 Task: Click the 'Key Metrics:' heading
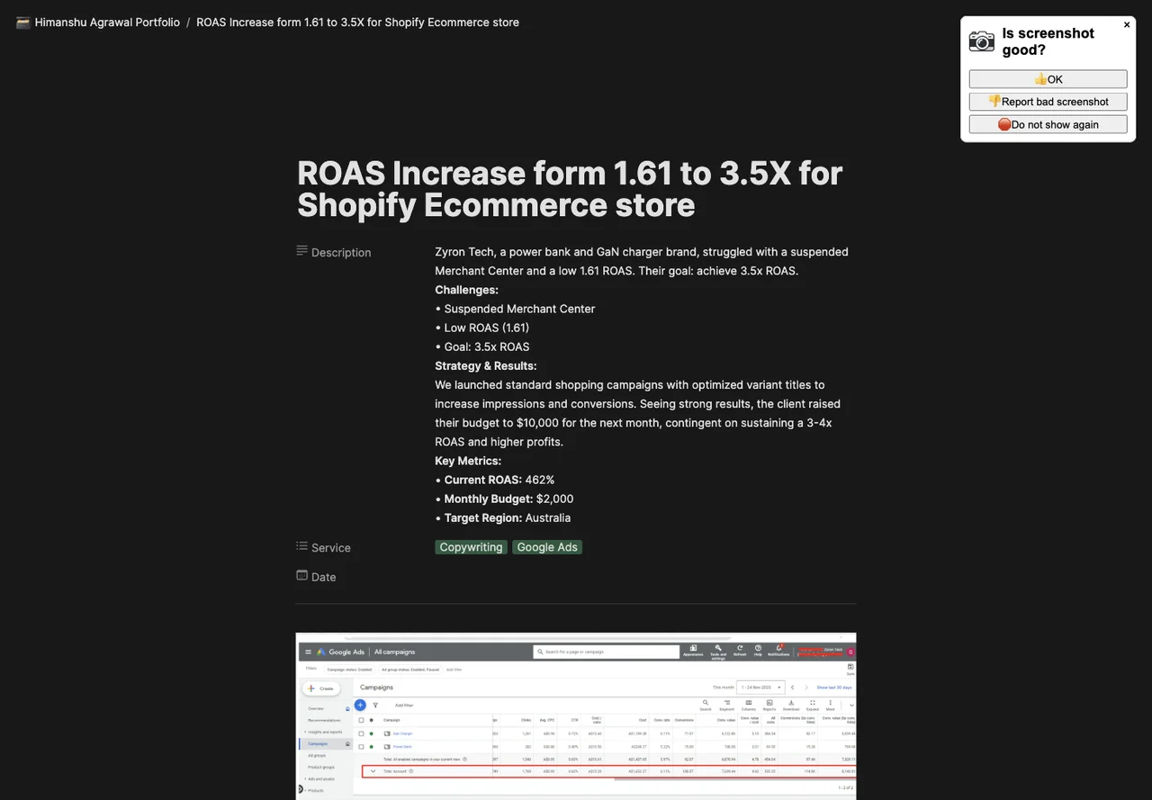(x=468, y=461)
